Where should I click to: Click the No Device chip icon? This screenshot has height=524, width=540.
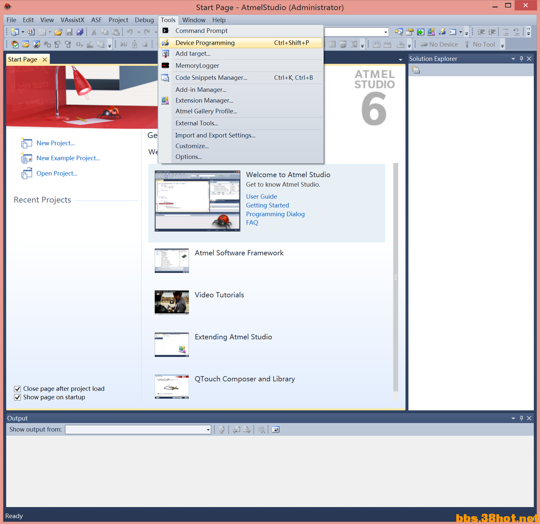424,45
